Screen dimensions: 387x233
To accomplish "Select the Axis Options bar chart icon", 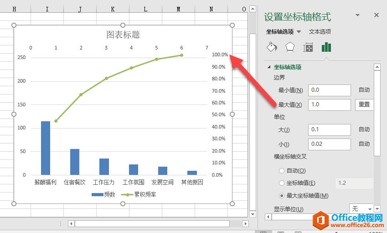I will pos(326,47).
